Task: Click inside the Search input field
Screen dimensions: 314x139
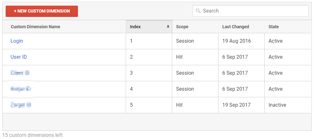Action: coord(255,11)
